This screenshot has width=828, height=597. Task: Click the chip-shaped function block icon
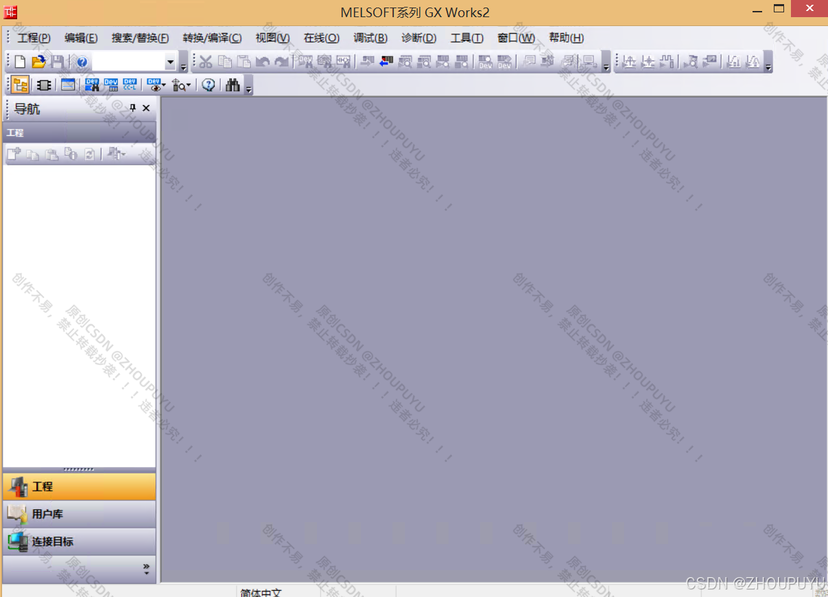(44, 85)
